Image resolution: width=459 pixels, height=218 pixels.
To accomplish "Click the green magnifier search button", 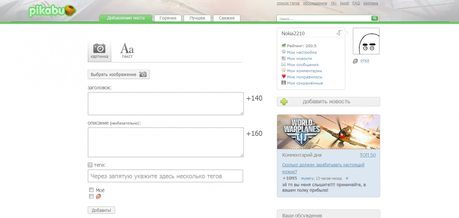I will pos(375,18).
